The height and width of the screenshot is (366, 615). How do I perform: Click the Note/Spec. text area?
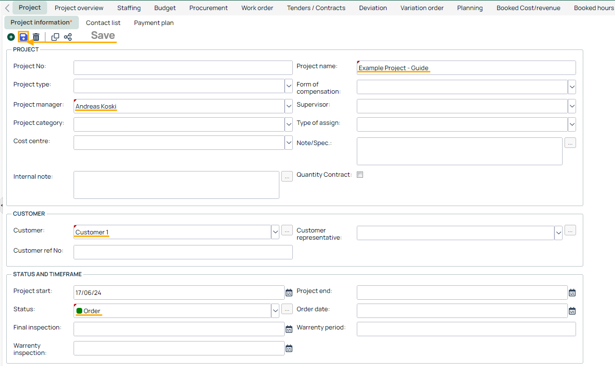[x=460, y=151]
